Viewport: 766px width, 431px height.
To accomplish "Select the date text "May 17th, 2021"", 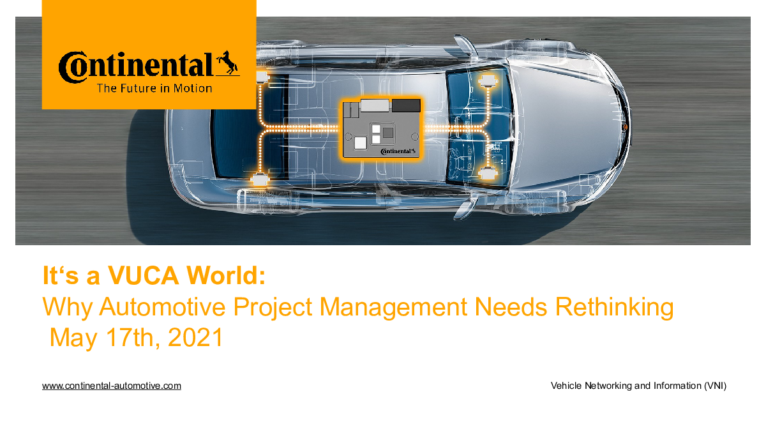I will click(137, 338).
